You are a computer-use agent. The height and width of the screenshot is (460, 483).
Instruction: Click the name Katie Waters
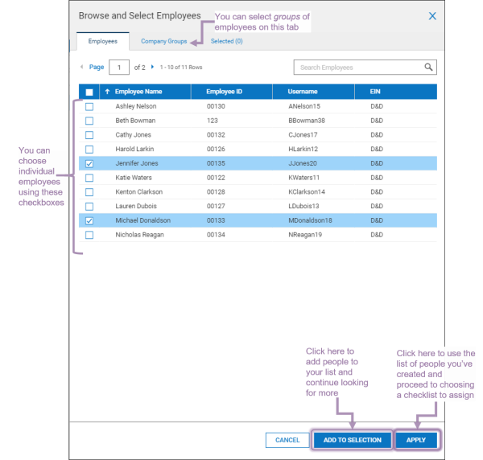[134, 178]
